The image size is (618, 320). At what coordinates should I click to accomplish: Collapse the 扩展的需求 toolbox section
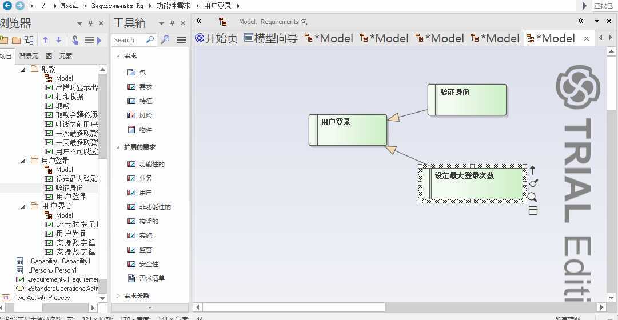pyautogui.click(x=118, y=147)
